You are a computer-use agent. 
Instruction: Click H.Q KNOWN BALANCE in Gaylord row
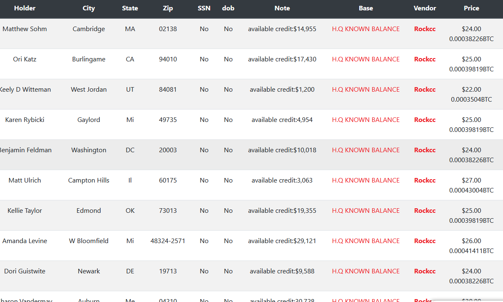pyautogui.click(x=366, y=120)
